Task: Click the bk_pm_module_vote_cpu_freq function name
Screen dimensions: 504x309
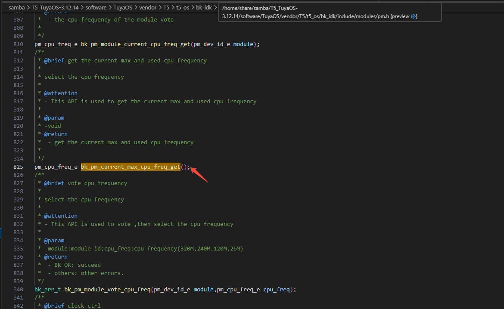Action: (x=107, y=290)
